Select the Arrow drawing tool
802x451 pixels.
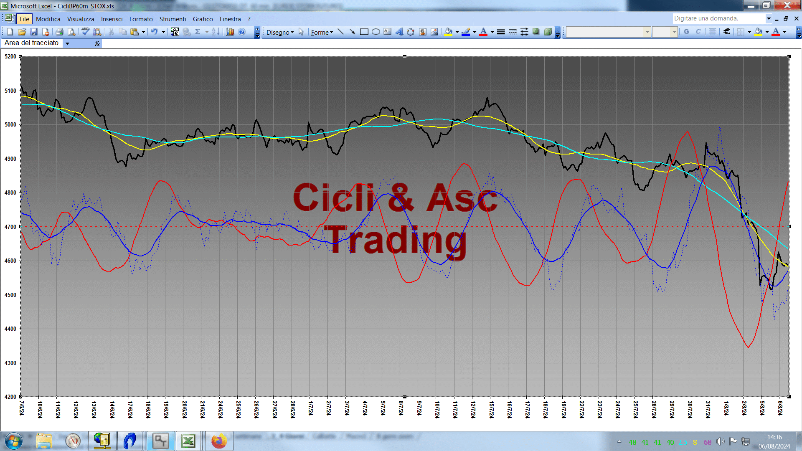click(353, 32)
